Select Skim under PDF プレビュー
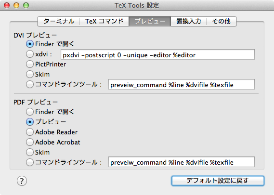 click(x=30, y=152)
